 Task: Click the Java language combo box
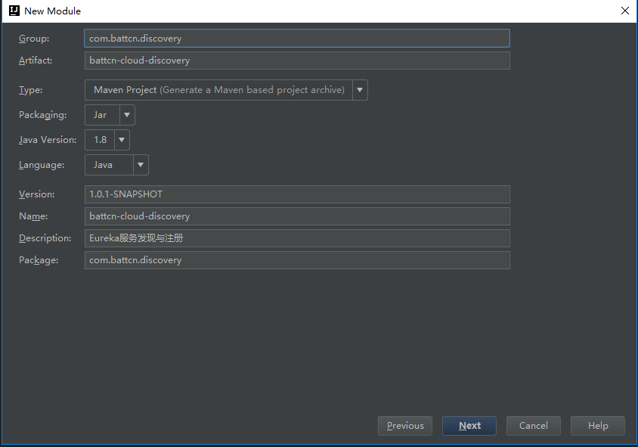click(x=108, y=165)
